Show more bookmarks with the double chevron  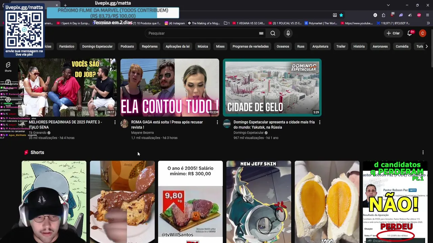point(428,23)
